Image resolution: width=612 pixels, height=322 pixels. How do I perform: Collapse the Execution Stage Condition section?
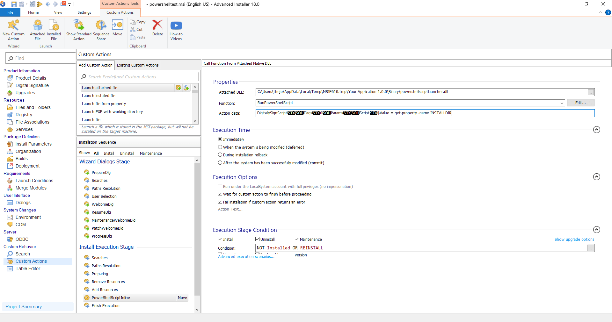597,229
